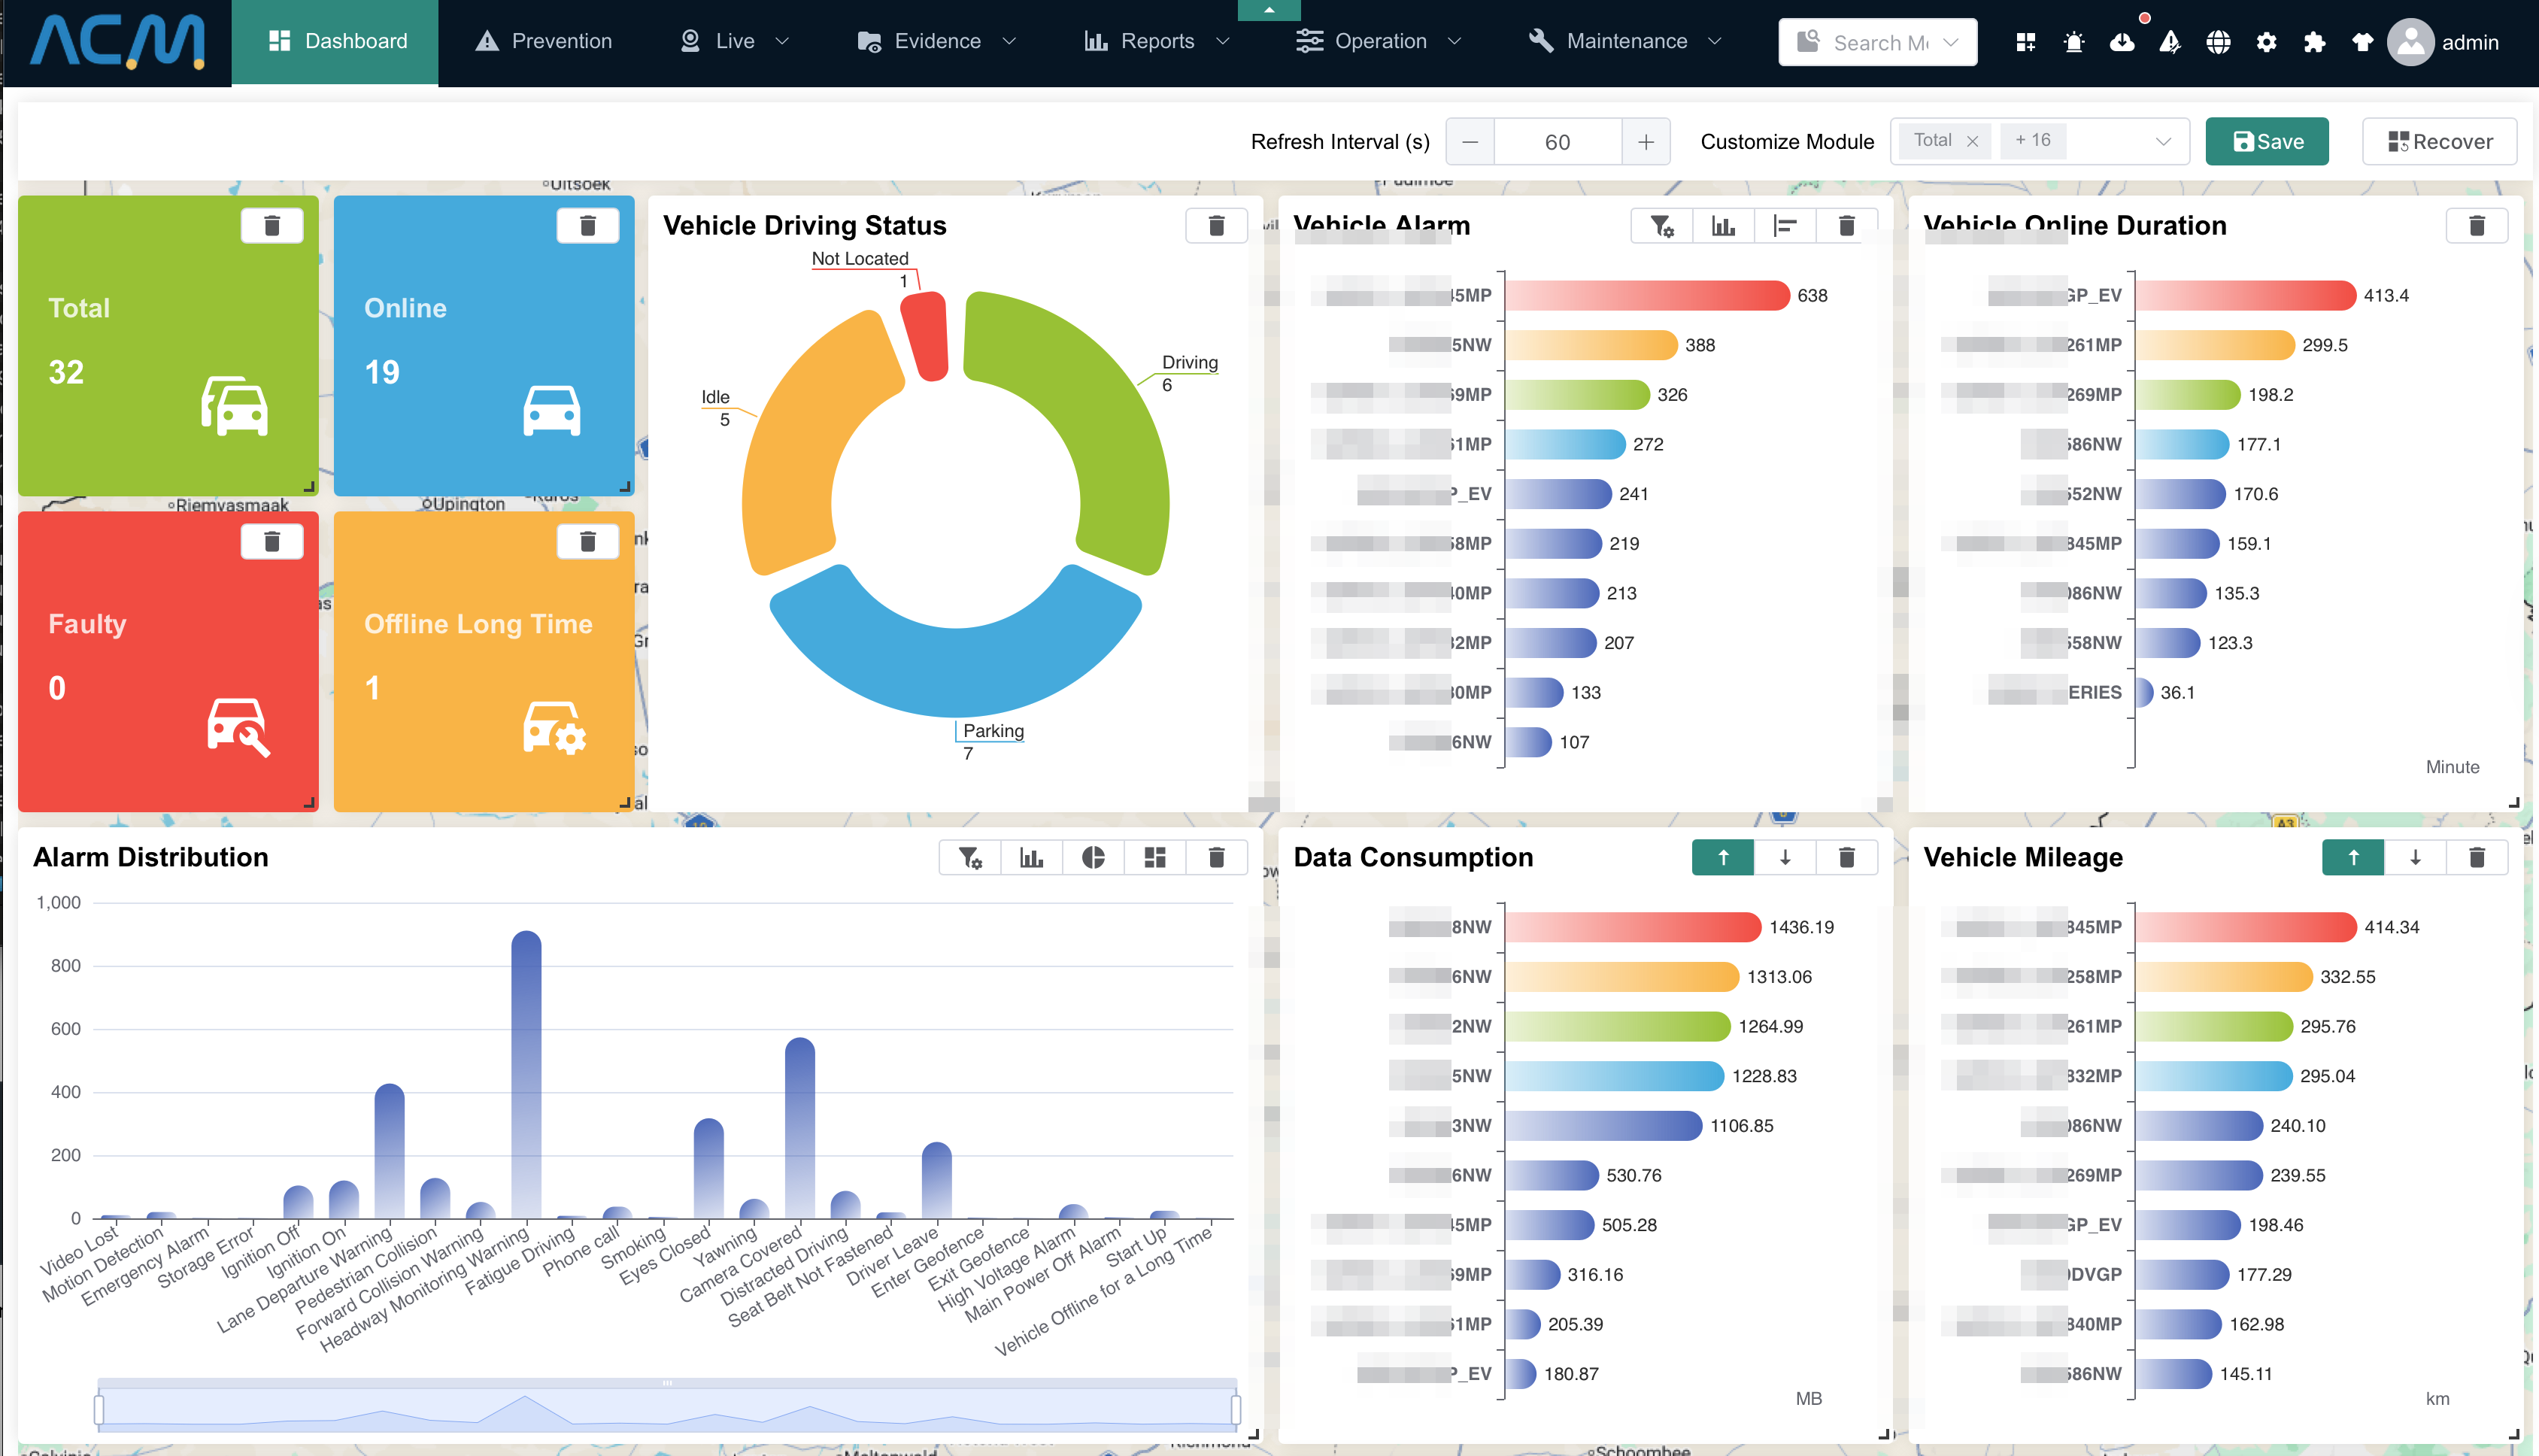Delete the Vehicle Online Duration panel
This screenshot has width=2539, height=1456.
click(x=2476, y=225)
